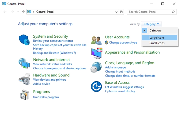Open the recent locations dropdown arrow

pos(18,12)
